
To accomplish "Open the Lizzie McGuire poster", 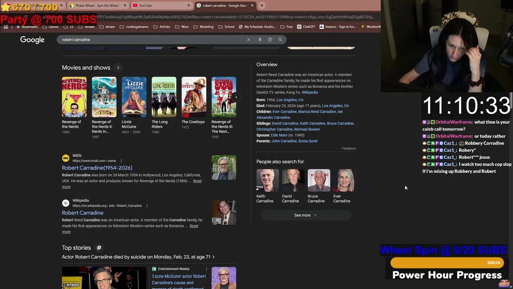I will (x=134, y=97).
